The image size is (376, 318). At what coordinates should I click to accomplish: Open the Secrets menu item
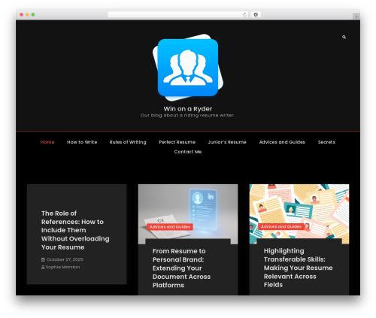pos(326,142)
